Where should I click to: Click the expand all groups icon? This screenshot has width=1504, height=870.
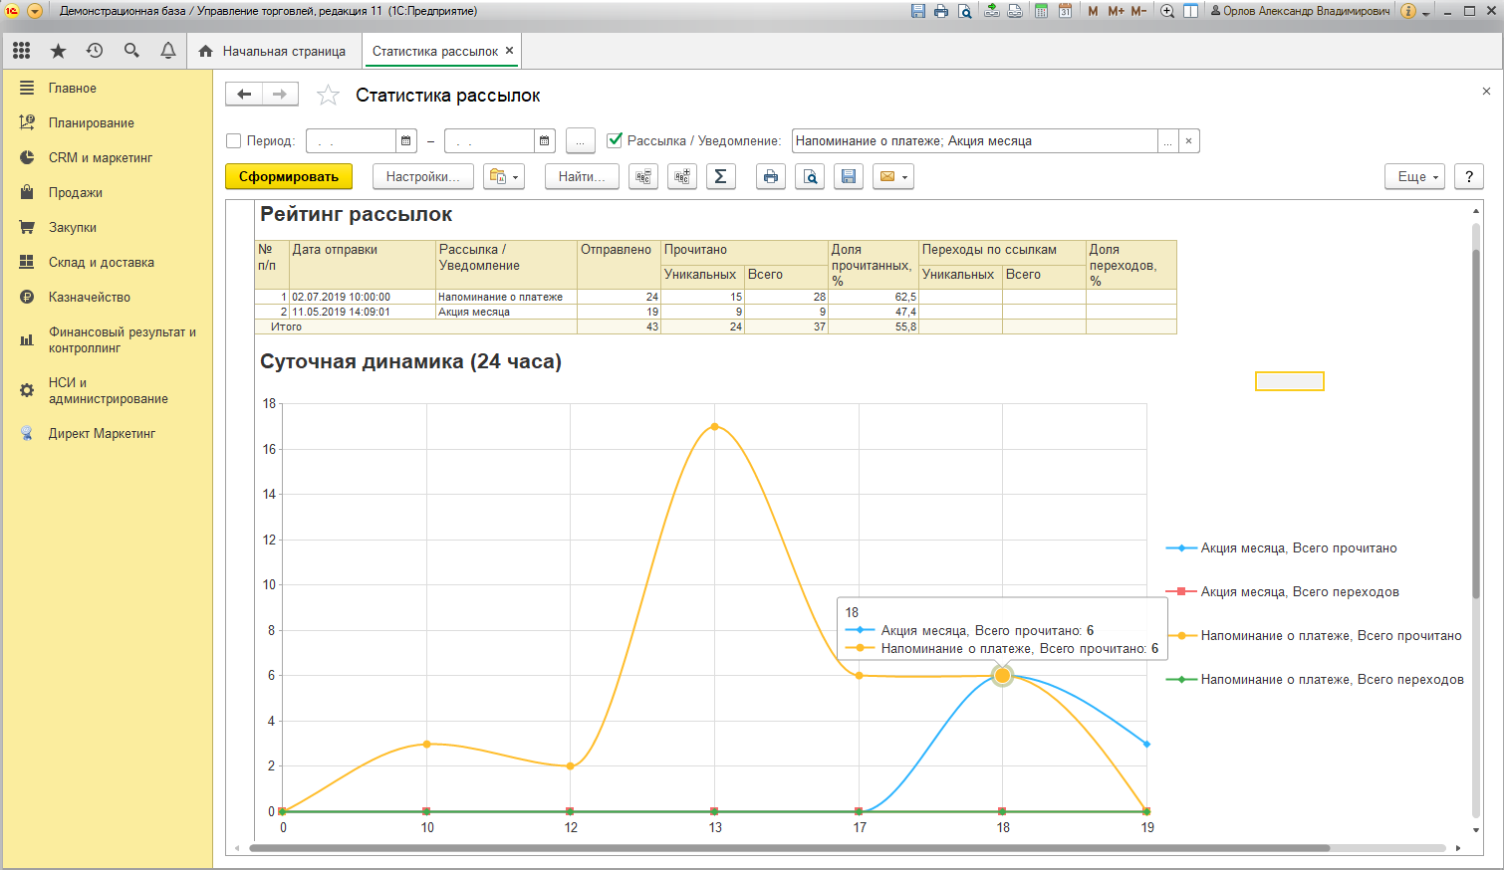[682, 177]
